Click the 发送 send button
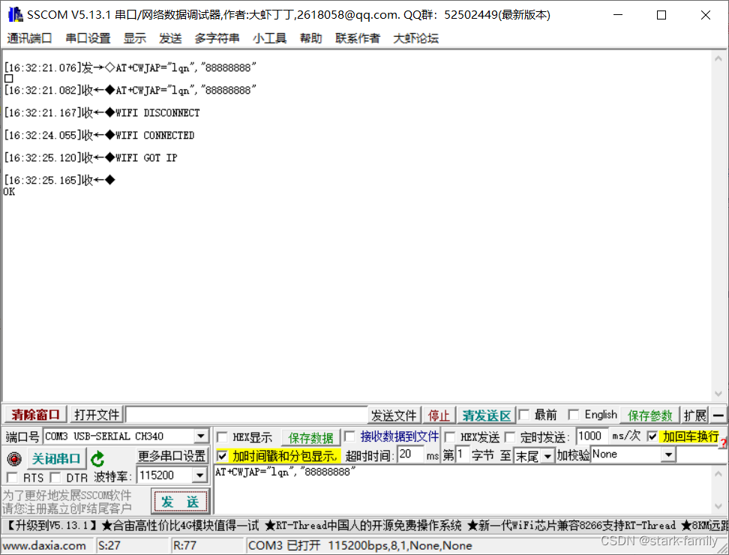 click(180, 501)
